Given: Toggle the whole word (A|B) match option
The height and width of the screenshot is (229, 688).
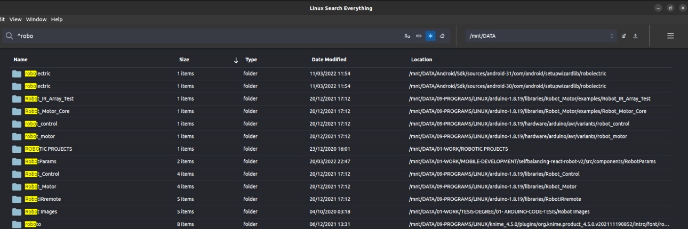Looking at the screenshot, I should [419, 36].
